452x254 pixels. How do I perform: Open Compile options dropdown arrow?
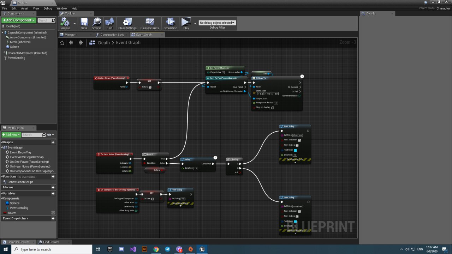[74, 24]
